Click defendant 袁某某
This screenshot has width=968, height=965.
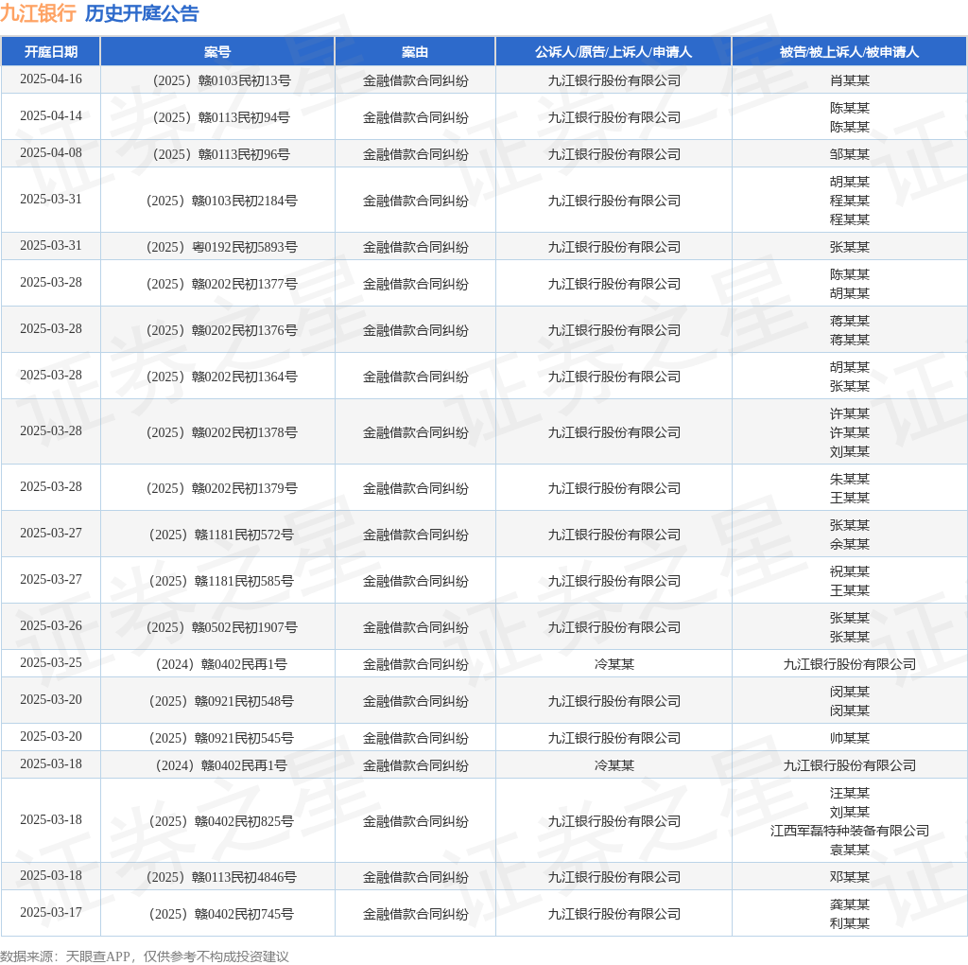[x=850, y=851]
